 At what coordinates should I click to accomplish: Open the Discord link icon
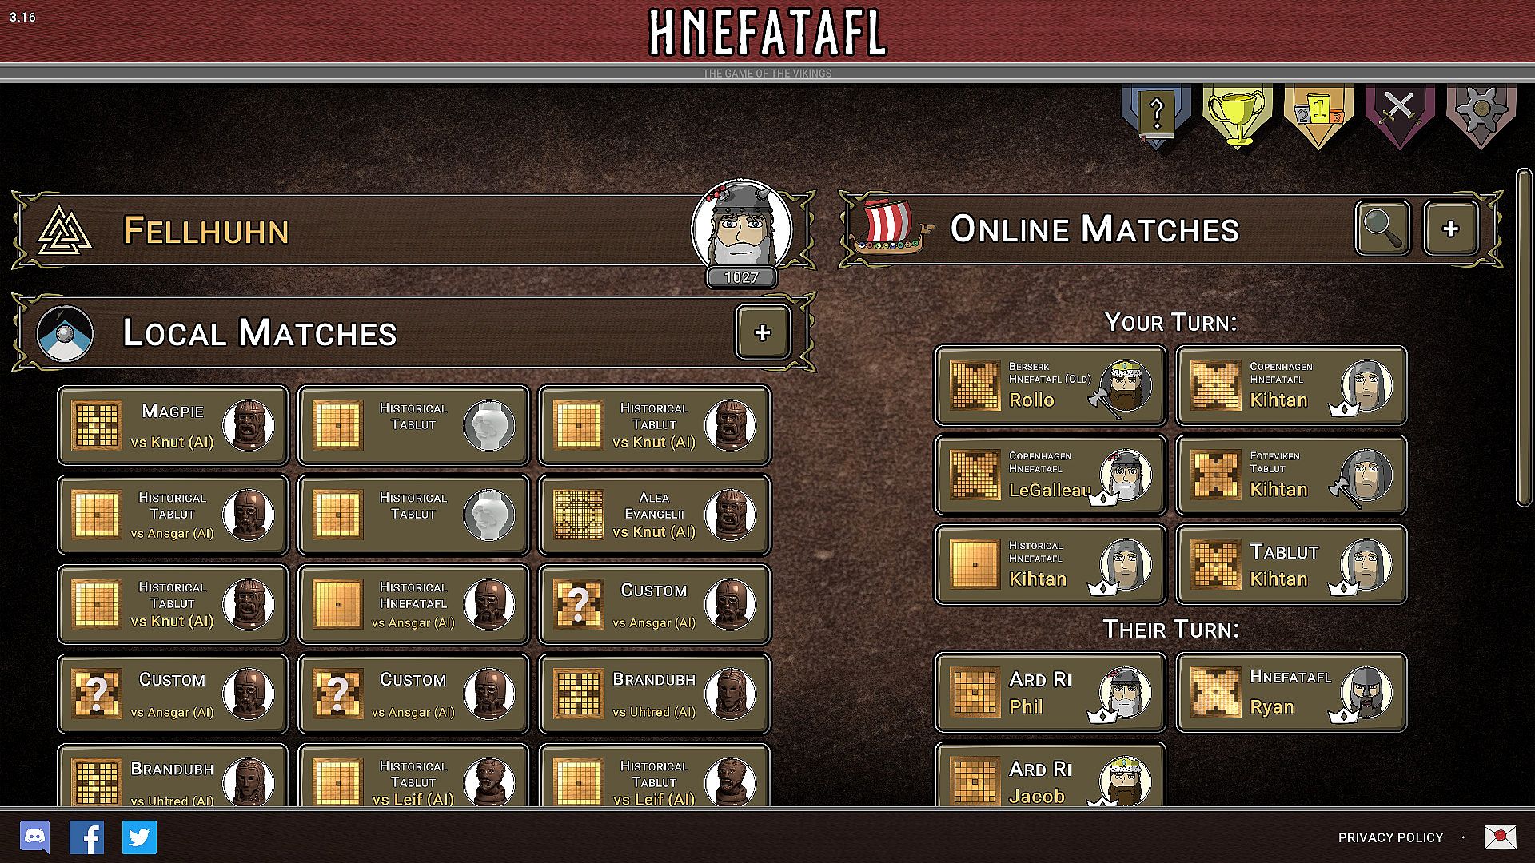coord(34,837)
